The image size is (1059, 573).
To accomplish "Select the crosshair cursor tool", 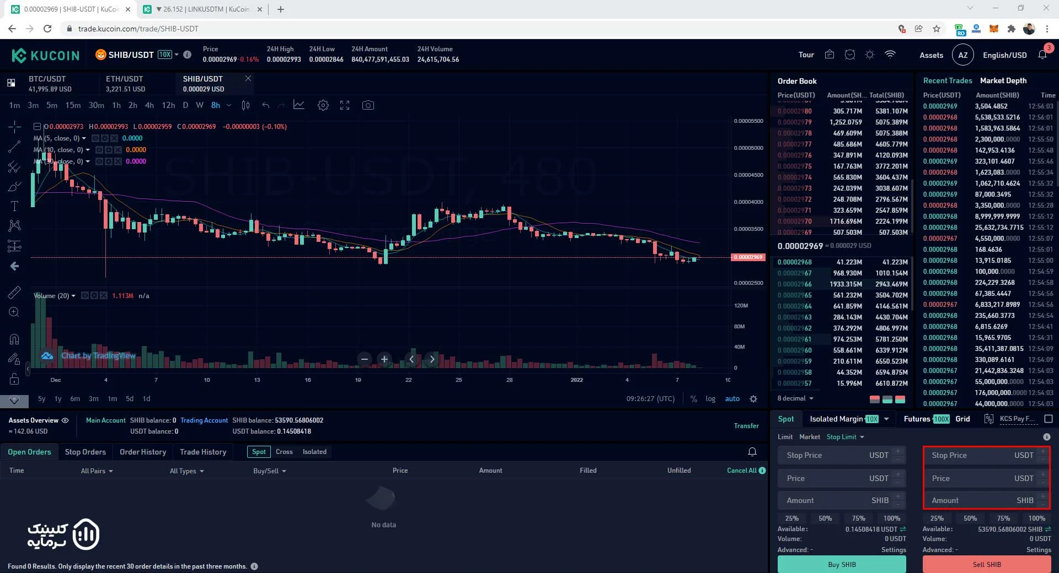I will 14,127.
